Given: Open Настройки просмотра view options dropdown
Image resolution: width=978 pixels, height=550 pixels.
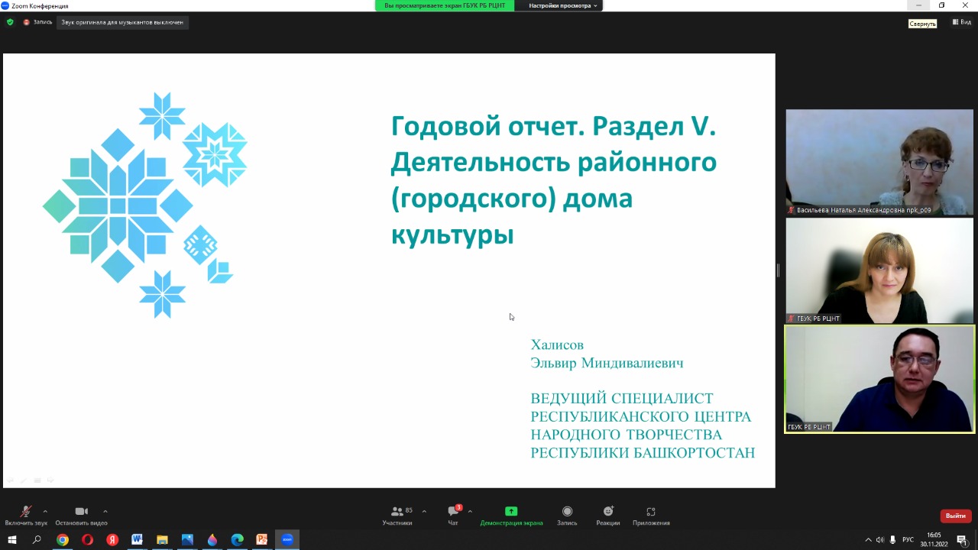Looking at the screenshot, I should click(x=562, y=5).
